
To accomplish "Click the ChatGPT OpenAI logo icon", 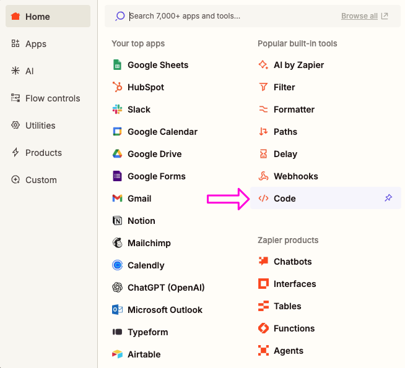I will coord(117,287).
